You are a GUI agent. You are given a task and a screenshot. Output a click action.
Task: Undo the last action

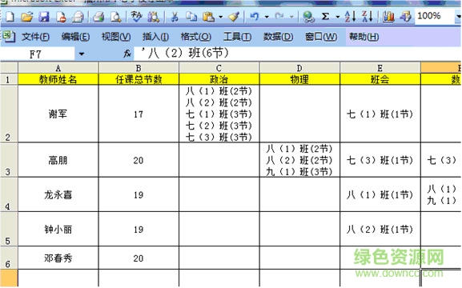pos(255,17)
